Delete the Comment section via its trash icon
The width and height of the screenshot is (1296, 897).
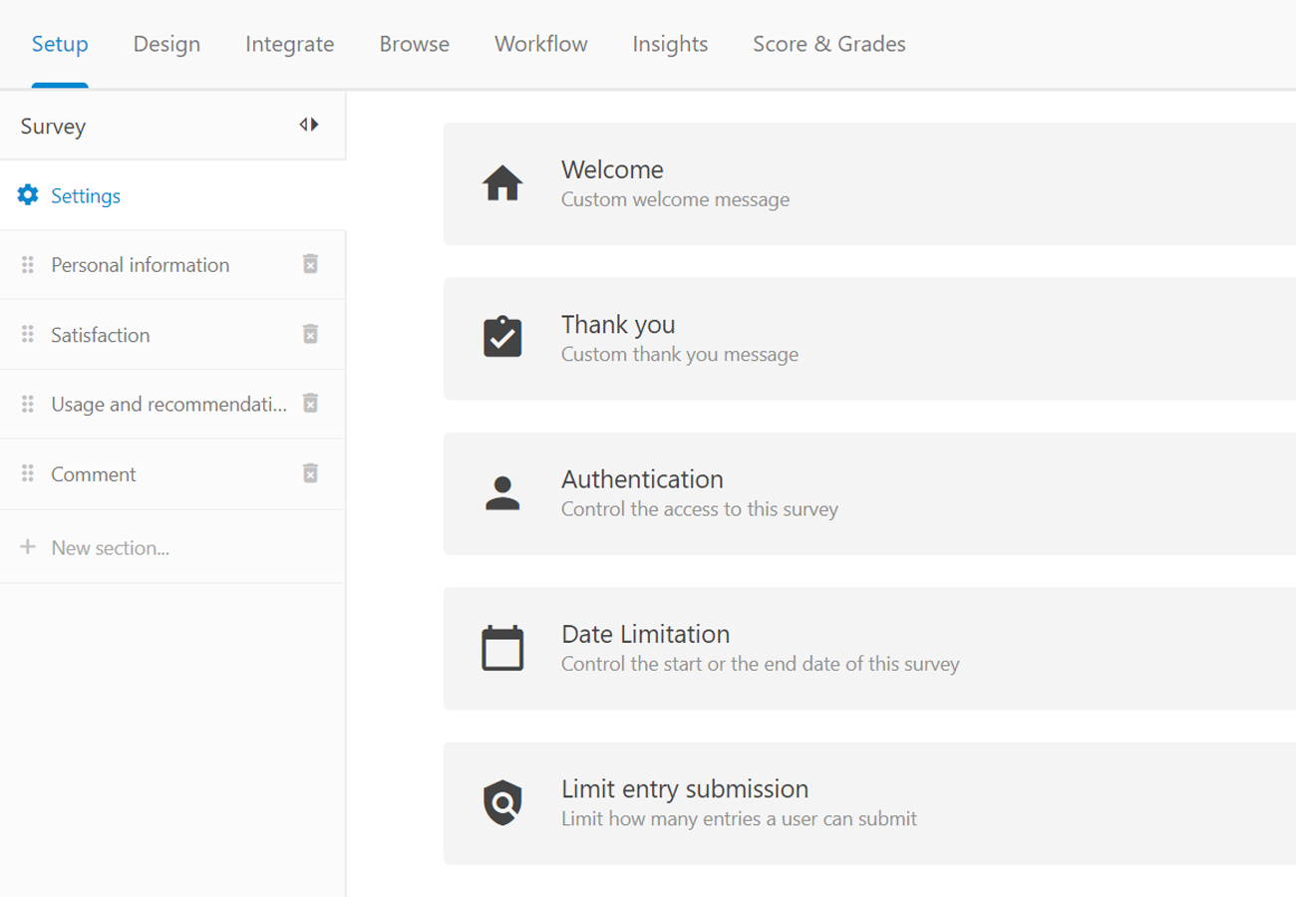pyautogui.click(x=310, y=473)
